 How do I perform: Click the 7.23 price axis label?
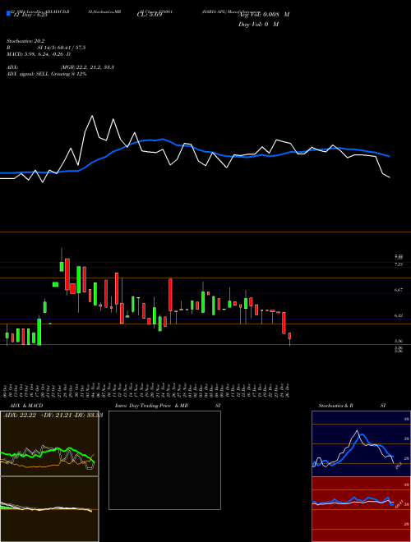pyautogui.click(x=399, y=264)
